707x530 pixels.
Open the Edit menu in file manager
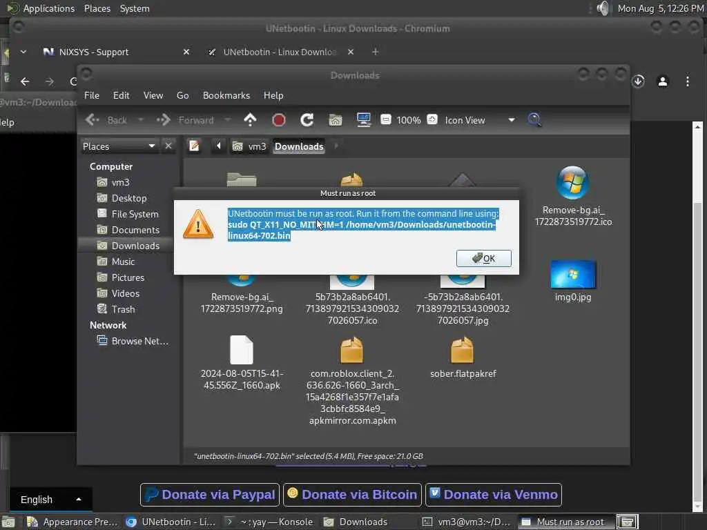[121, 95]
